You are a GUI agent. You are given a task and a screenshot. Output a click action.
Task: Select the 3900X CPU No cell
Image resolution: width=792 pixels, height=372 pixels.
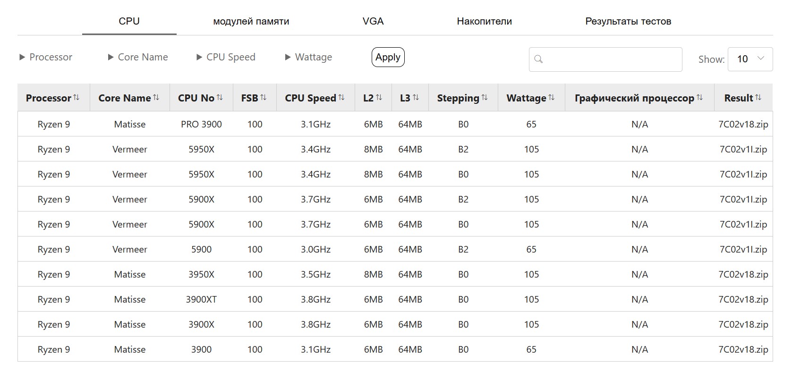(x=201, y=324)
